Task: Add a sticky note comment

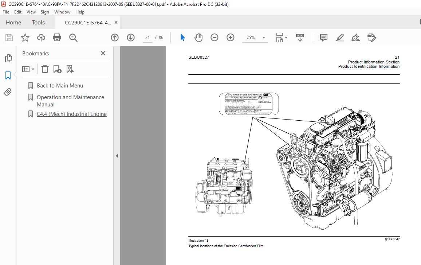Action: click(323, 38)
